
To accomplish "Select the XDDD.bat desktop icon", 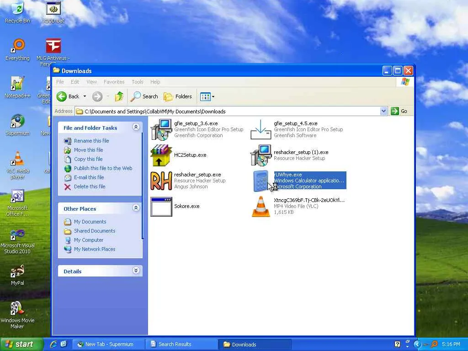I will (x=53, y=12).
